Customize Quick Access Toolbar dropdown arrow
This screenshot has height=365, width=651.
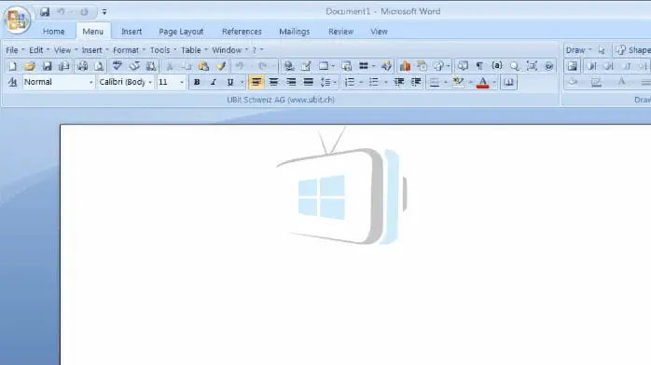(104, 12)
